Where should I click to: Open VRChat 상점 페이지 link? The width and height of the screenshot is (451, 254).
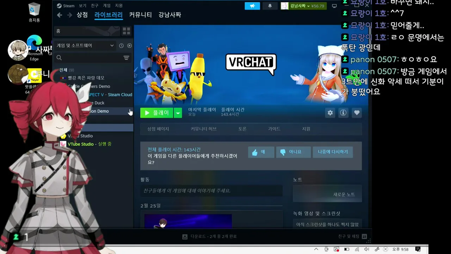(x=158, y=129)
